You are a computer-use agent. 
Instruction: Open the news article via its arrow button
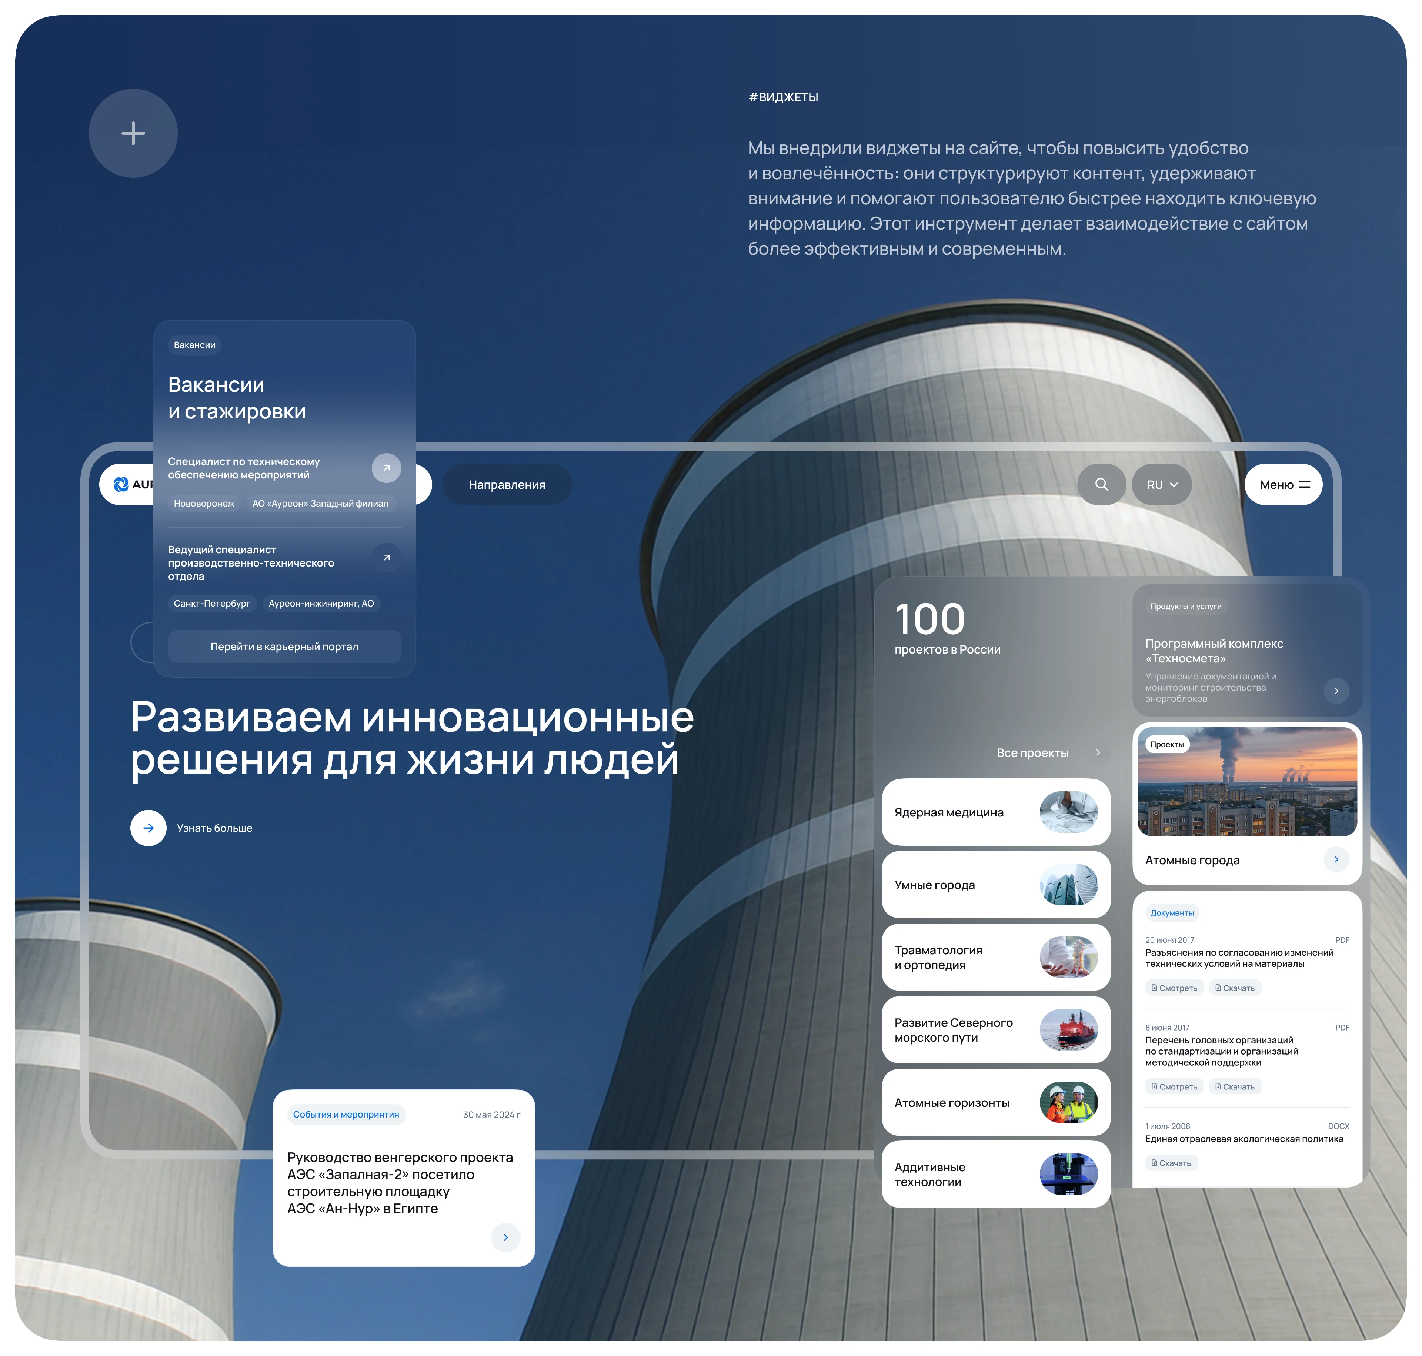(505, 1238)
